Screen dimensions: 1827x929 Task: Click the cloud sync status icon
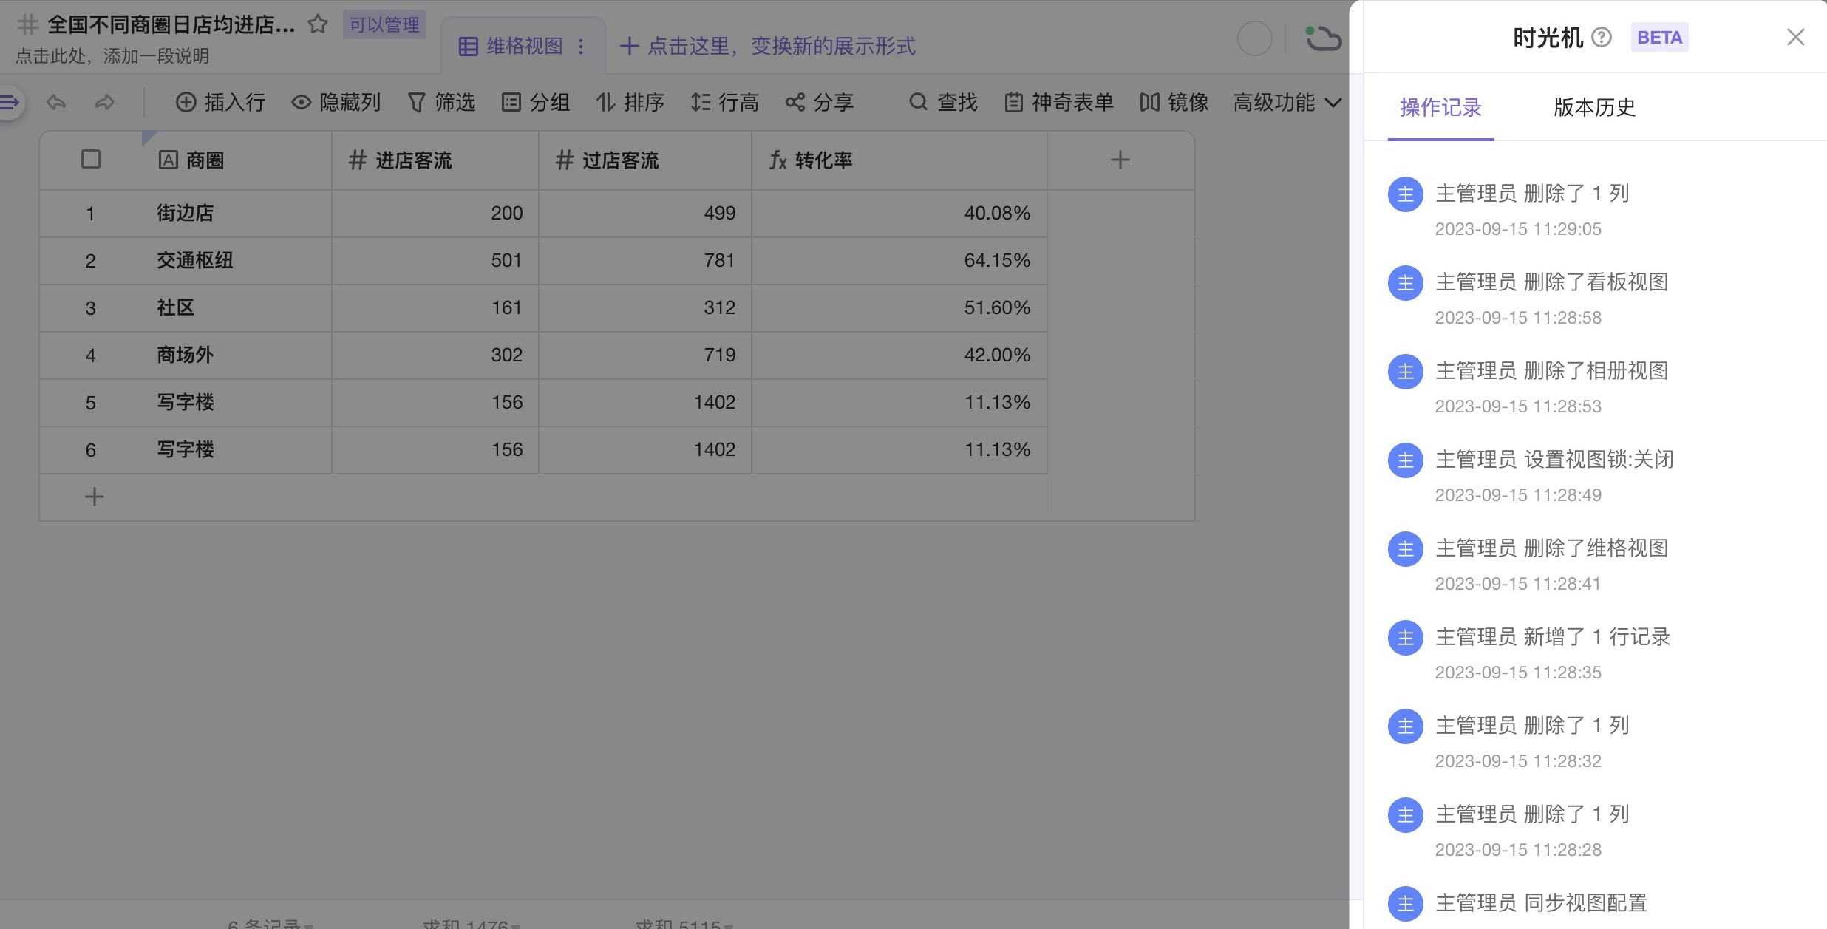(x=1322, y=38)
